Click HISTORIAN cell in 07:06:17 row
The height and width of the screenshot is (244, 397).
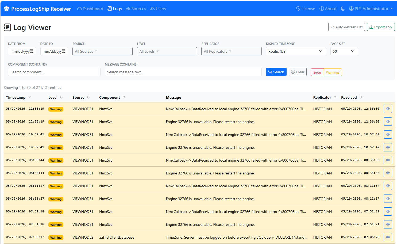point(322,237)
